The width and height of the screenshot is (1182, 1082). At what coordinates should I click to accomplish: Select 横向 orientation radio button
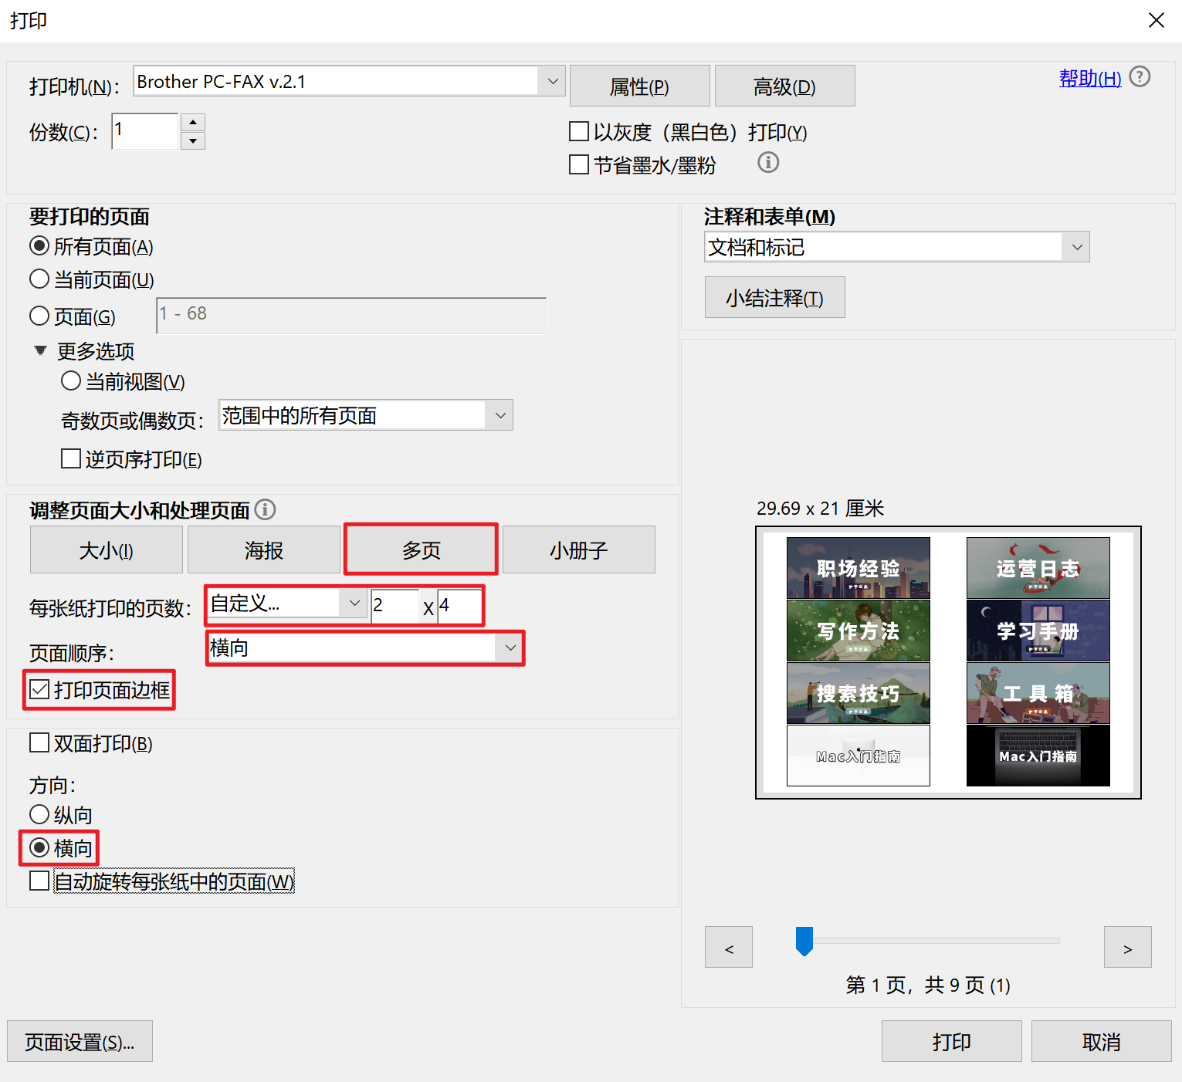[39, 848]
